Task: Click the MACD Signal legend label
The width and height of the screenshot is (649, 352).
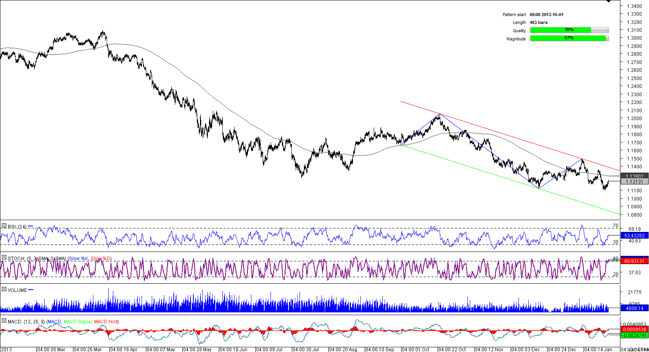Action: [78, 322]
